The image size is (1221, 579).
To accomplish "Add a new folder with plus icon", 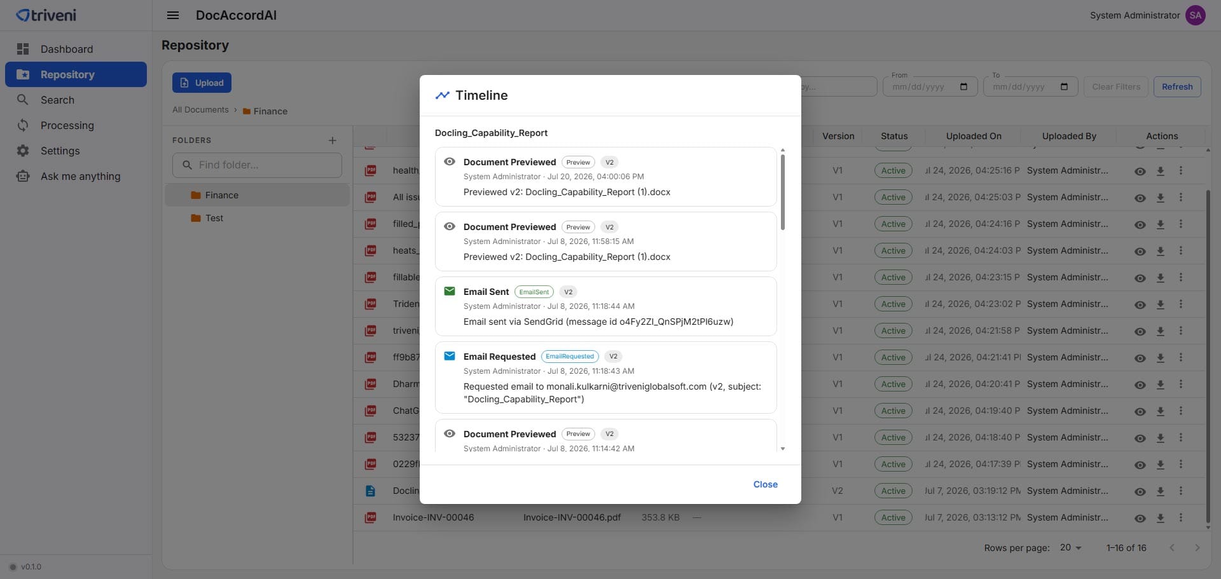I will coord(332,140).
